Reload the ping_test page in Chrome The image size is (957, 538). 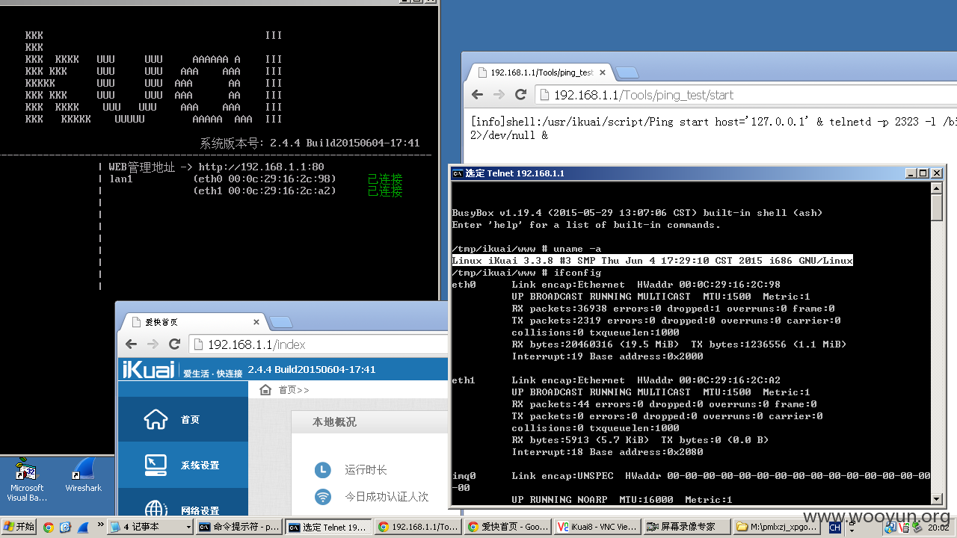tap(521, 95)
